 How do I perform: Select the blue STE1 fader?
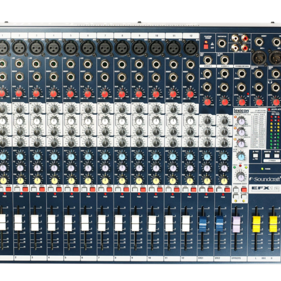coord(202,224)
